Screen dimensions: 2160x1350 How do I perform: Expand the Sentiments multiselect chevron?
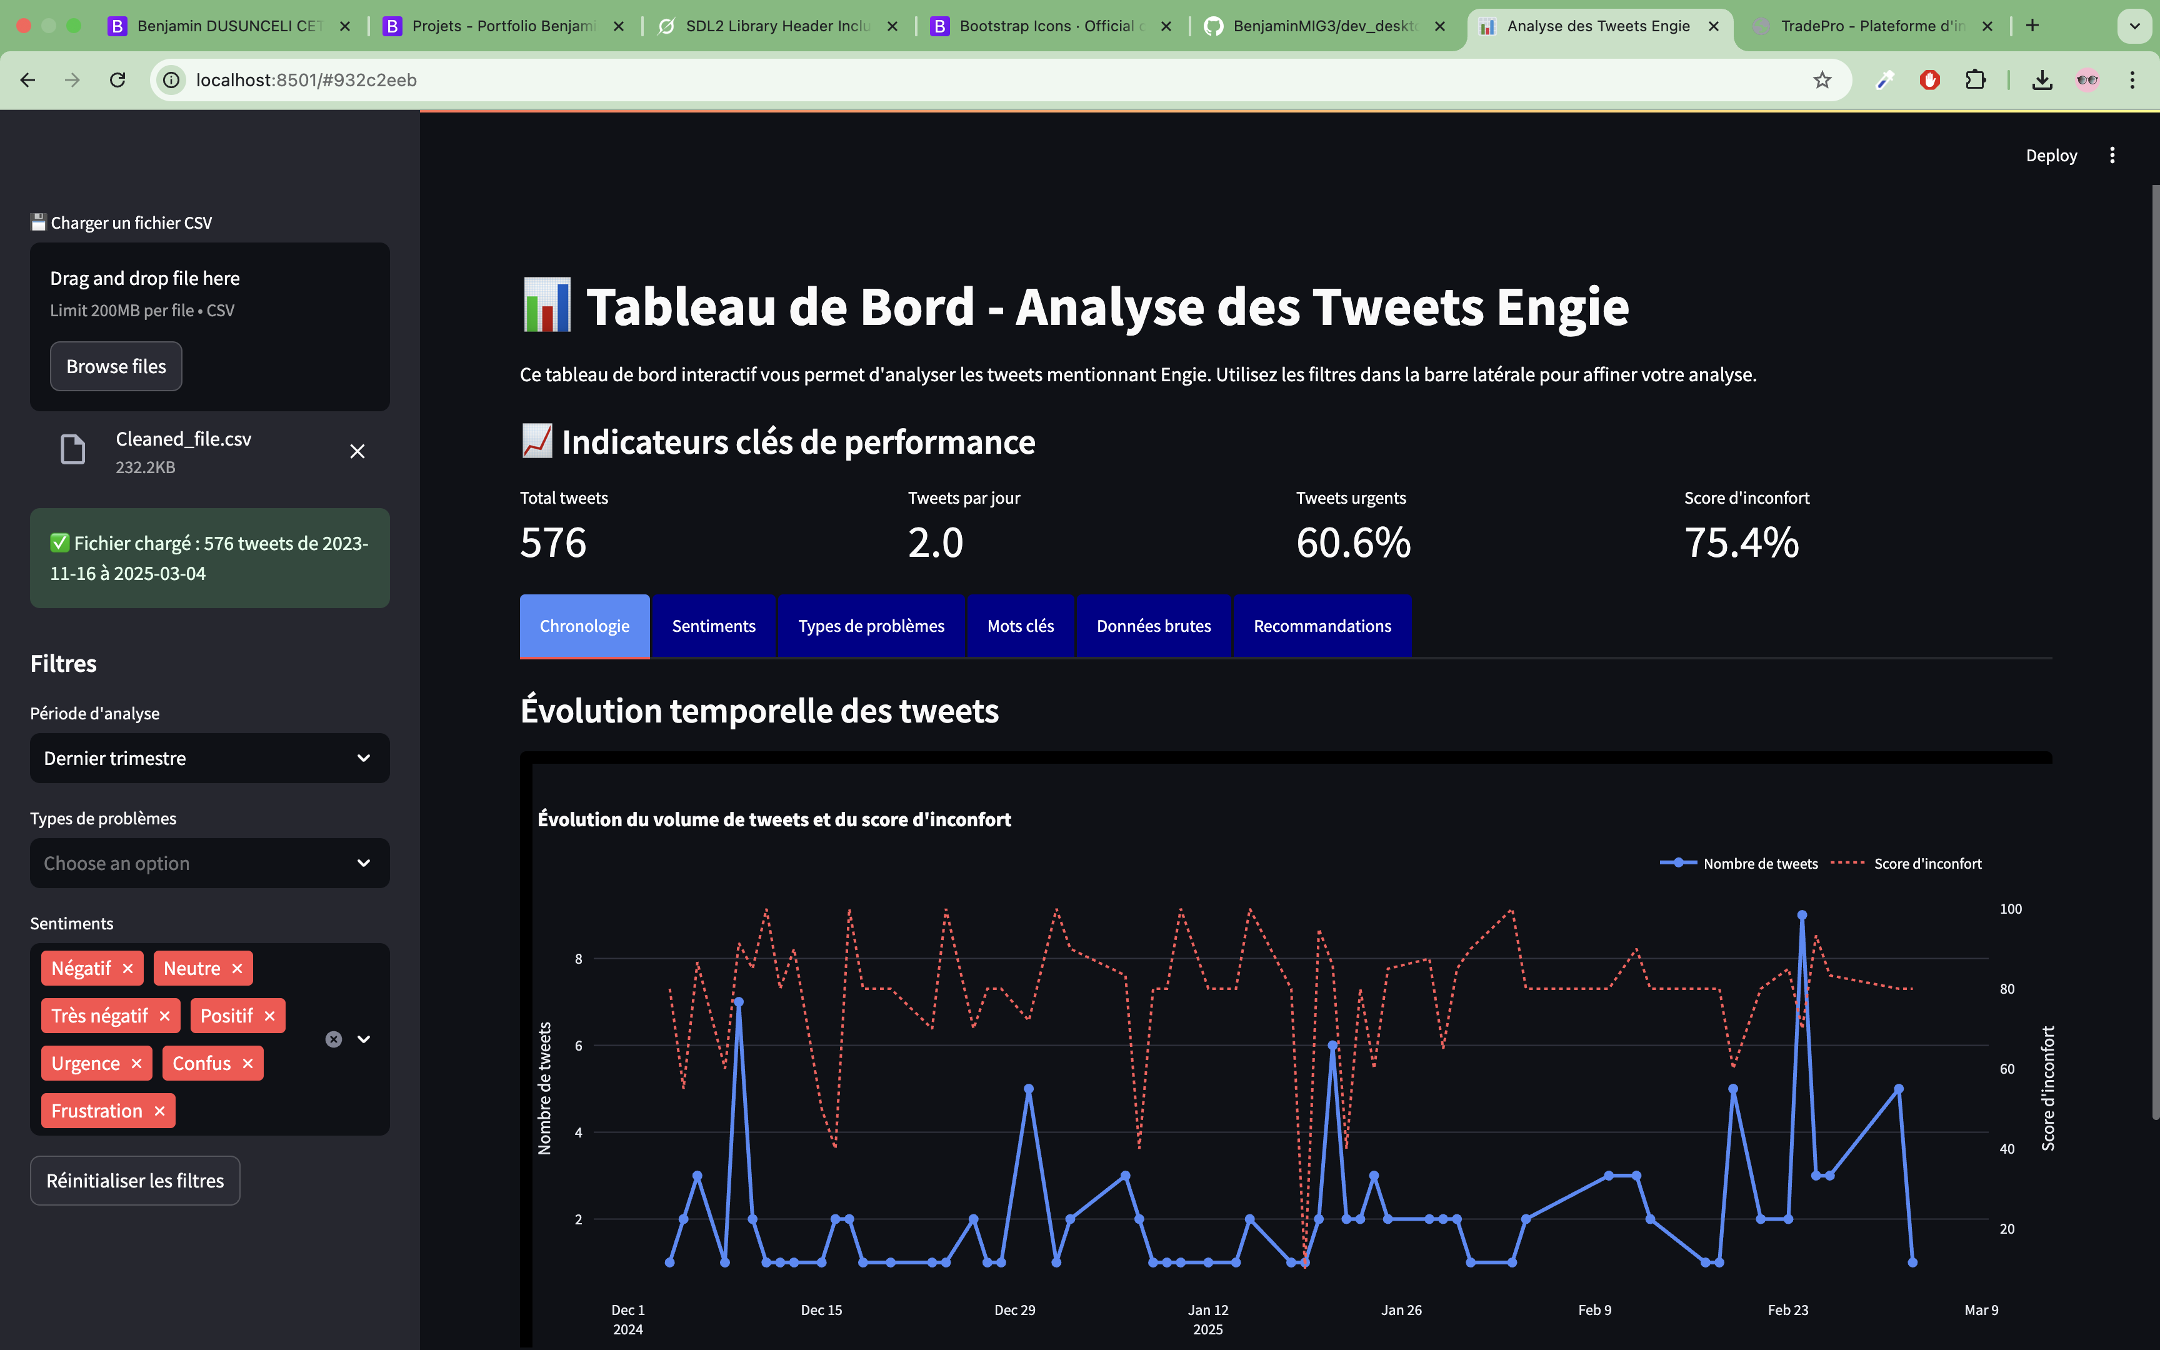coord(364,1039)
